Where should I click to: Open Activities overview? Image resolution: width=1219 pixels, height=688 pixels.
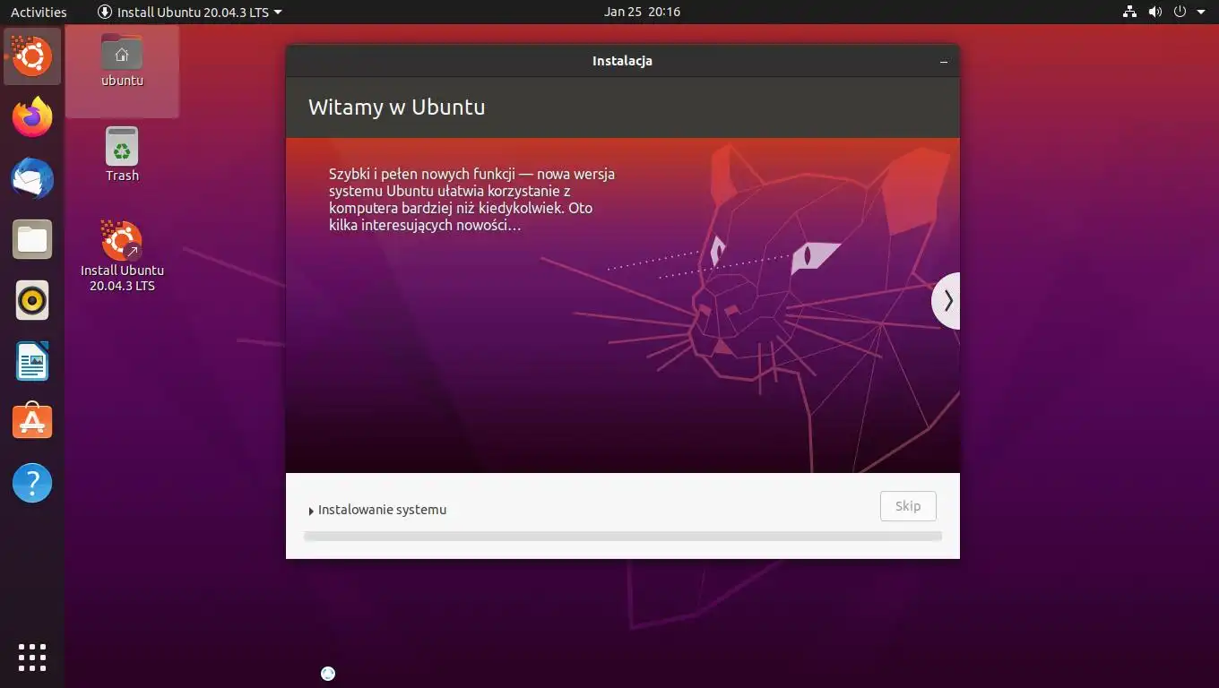click(x=39, y=12)
